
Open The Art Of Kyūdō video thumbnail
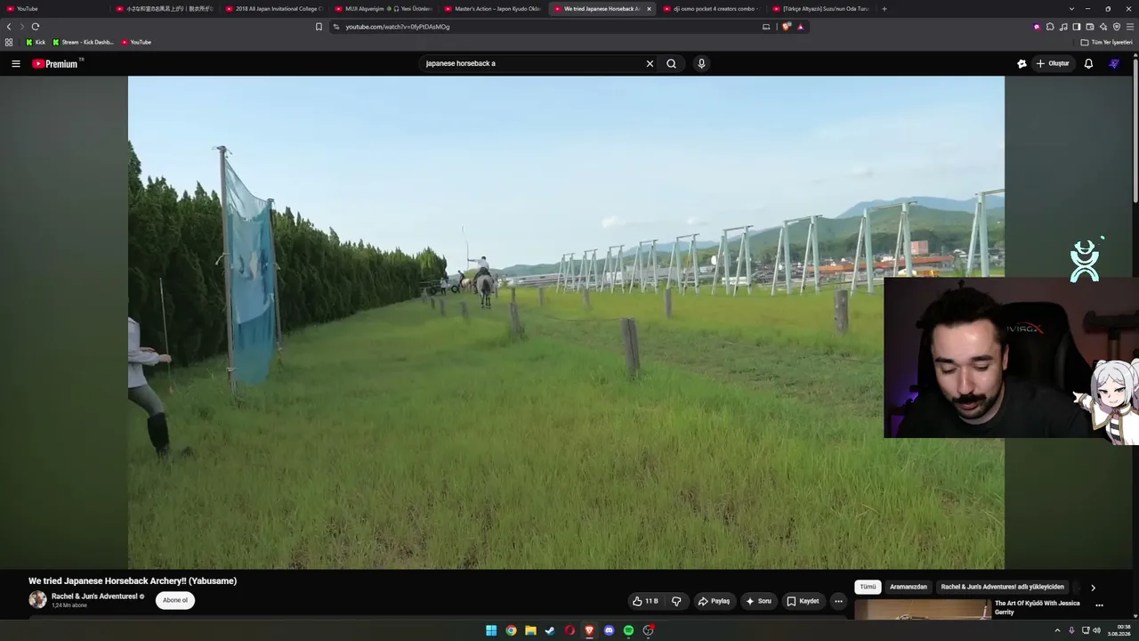coord(922,609)
